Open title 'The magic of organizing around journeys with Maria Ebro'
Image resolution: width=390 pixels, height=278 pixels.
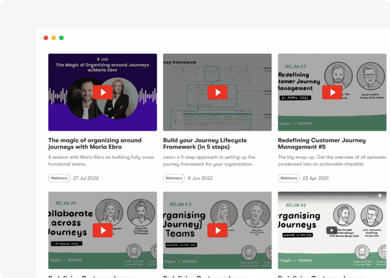95,144
